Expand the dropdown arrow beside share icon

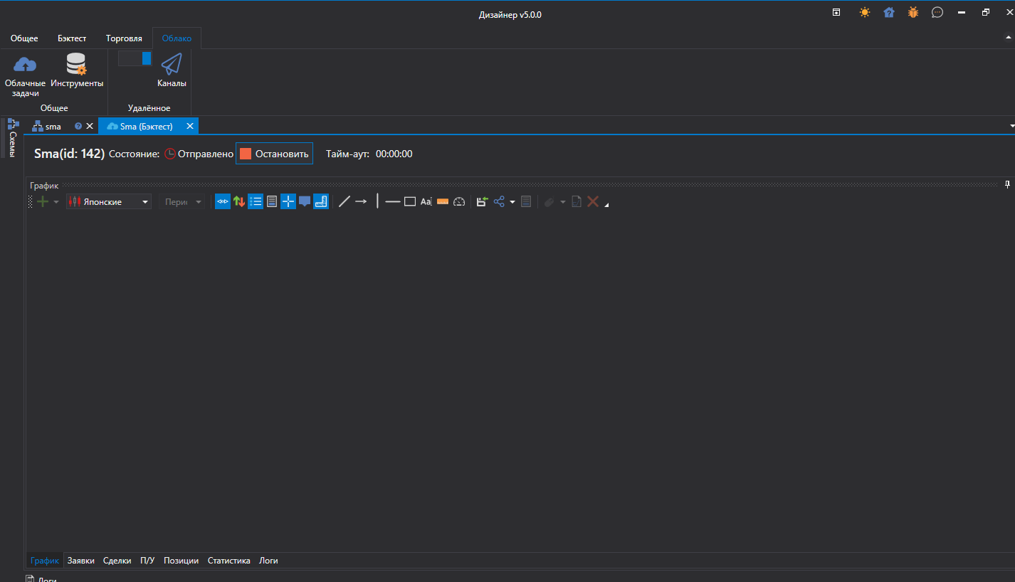(512, 202)
